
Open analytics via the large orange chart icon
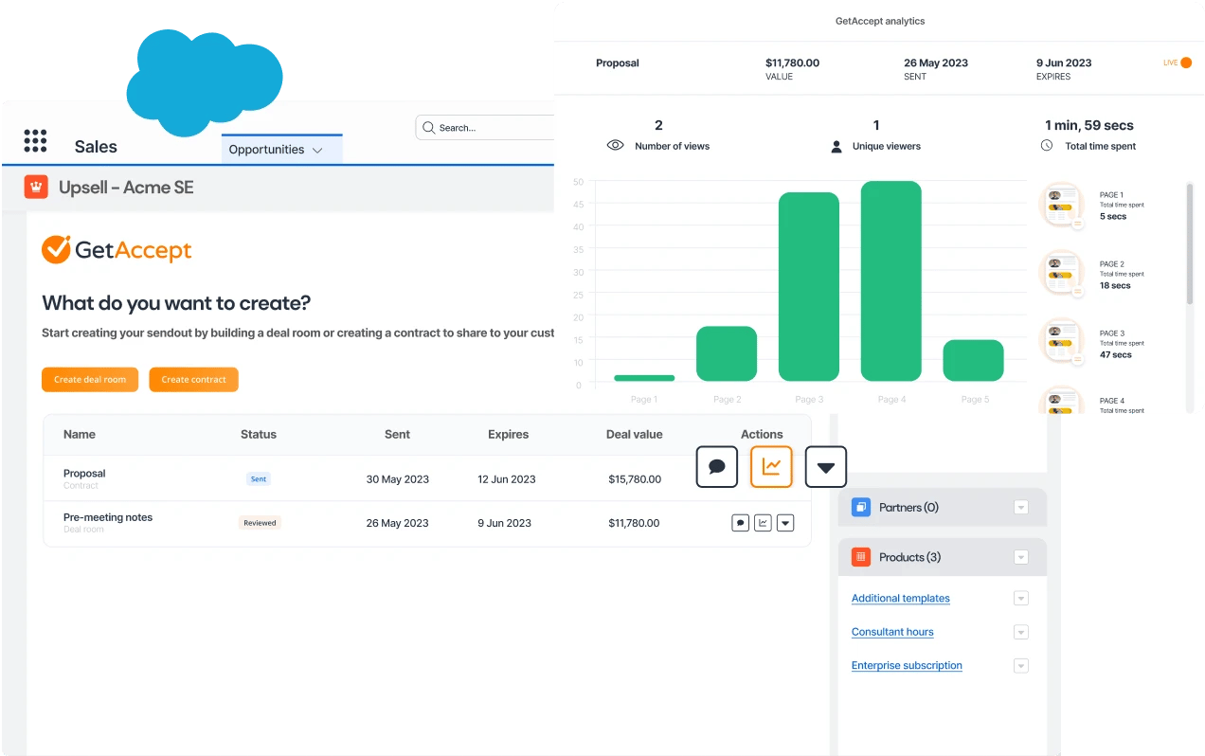click(x=771, y=467)
